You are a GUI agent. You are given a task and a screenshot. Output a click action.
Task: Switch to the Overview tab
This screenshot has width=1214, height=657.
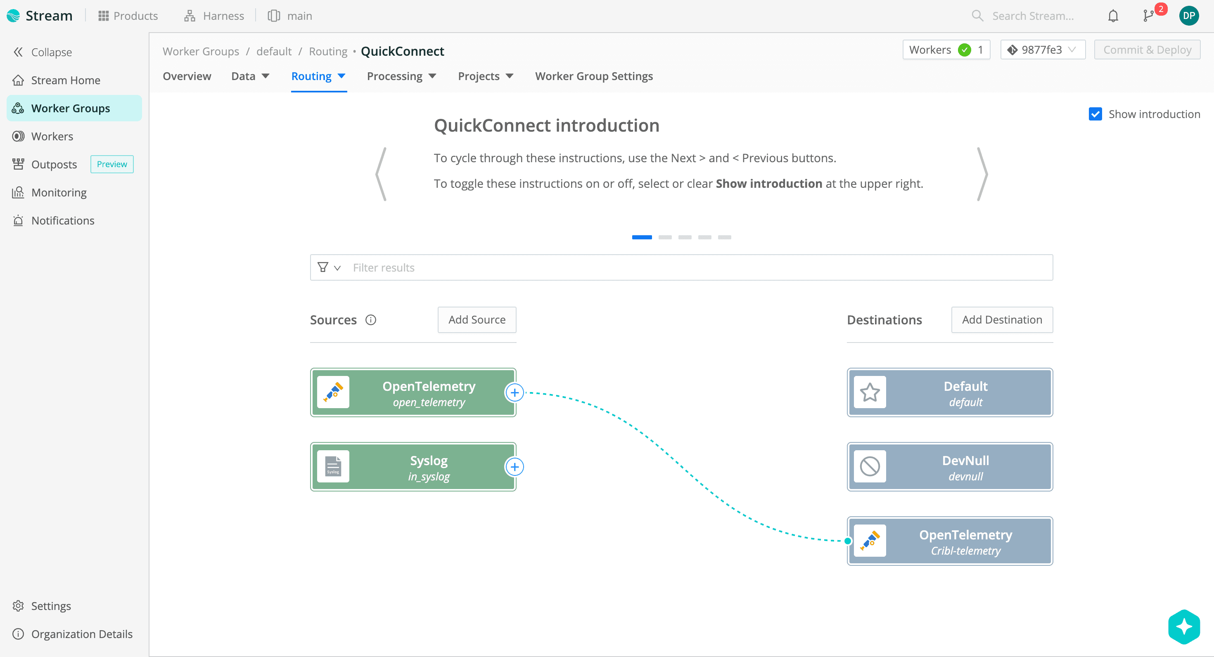[187, 76]
